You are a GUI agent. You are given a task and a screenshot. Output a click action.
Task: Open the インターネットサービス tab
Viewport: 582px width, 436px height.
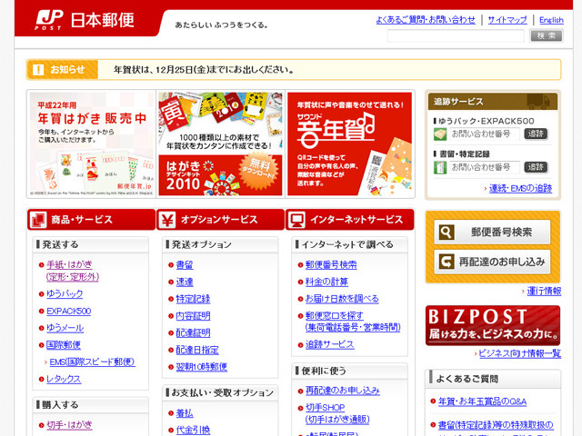349,220
